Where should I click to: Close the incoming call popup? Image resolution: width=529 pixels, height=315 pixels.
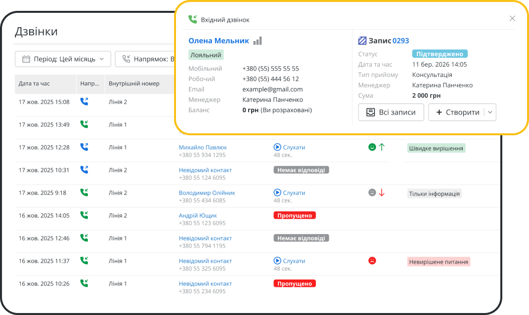512,19
